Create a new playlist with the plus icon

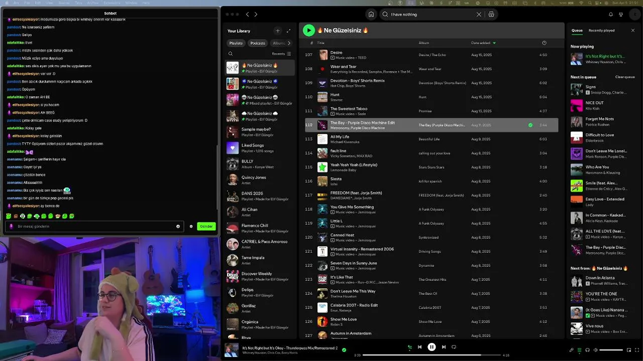pyautogui.click(x=277, y=31)
